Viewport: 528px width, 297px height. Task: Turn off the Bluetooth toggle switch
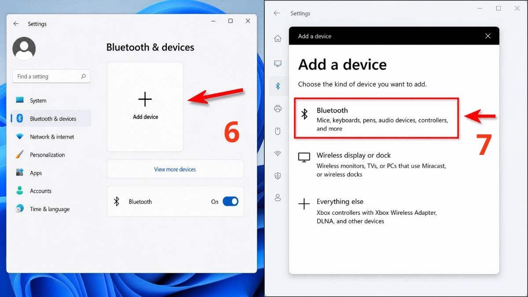coord(231,202)
